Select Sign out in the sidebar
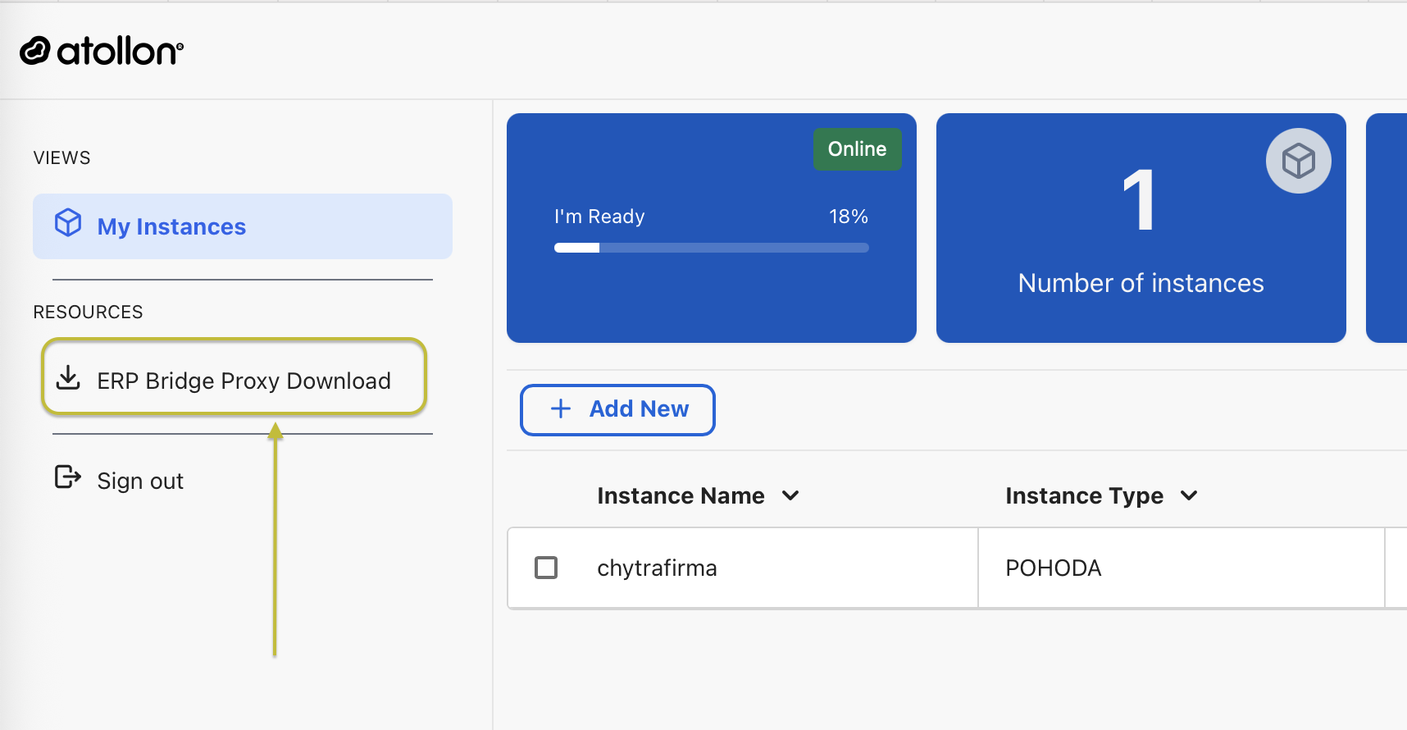The width and height of the screenshot is (1407, 730). coord(140,481)
